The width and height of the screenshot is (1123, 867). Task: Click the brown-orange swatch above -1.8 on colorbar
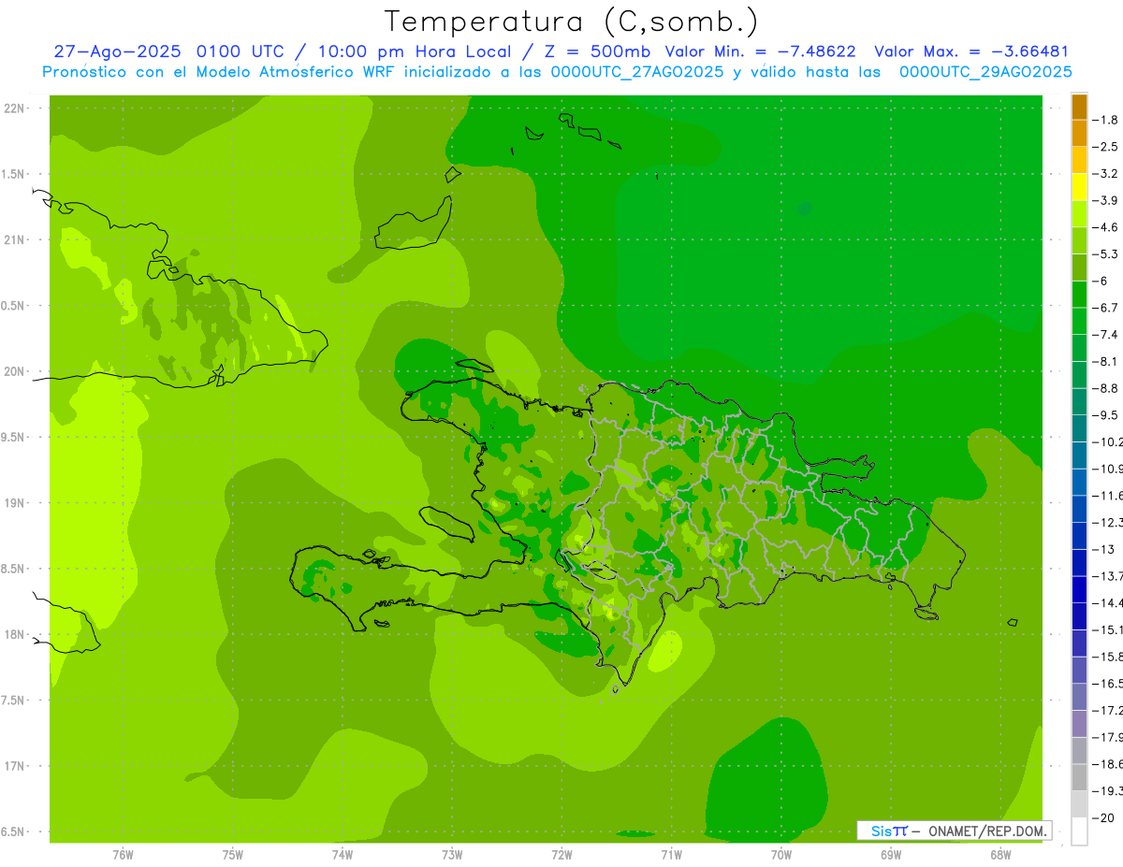pos(1079,108)
